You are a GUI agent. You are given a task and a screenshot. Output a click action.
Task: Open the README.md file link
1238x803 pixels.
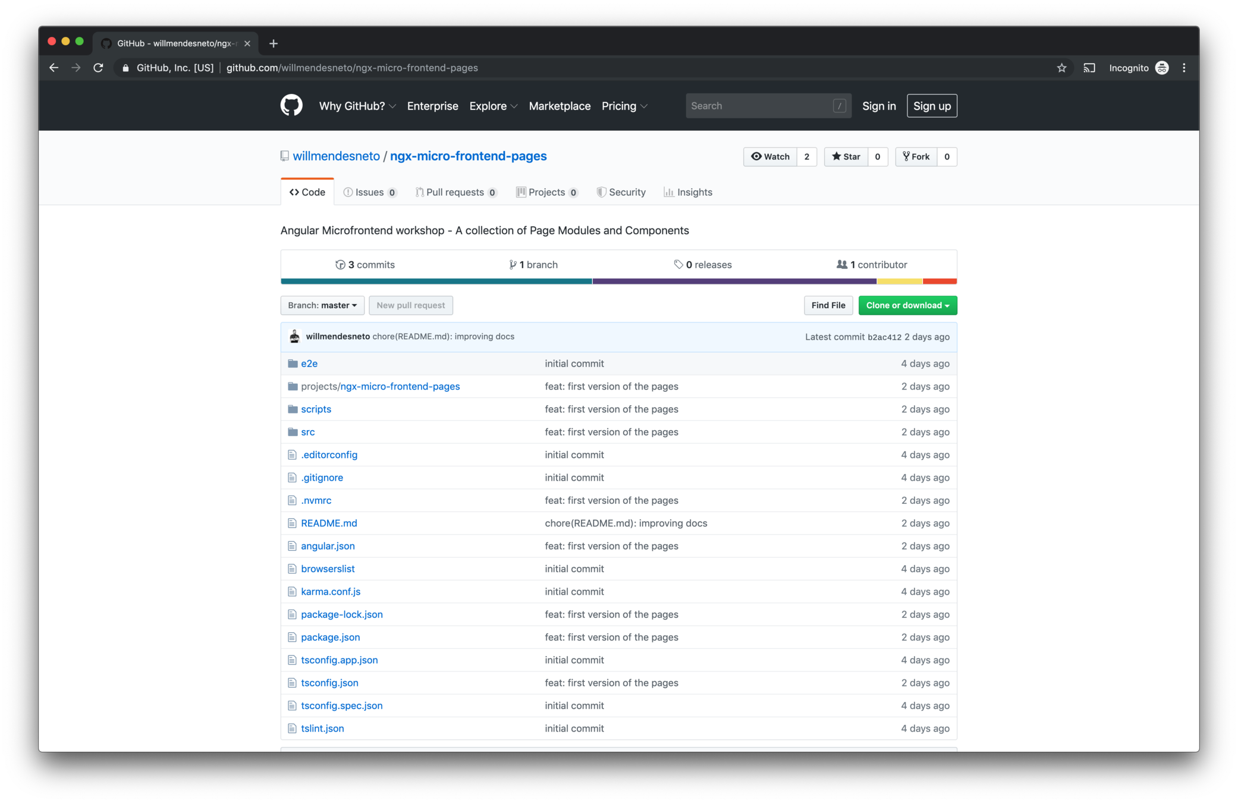[x=329, y=523]
